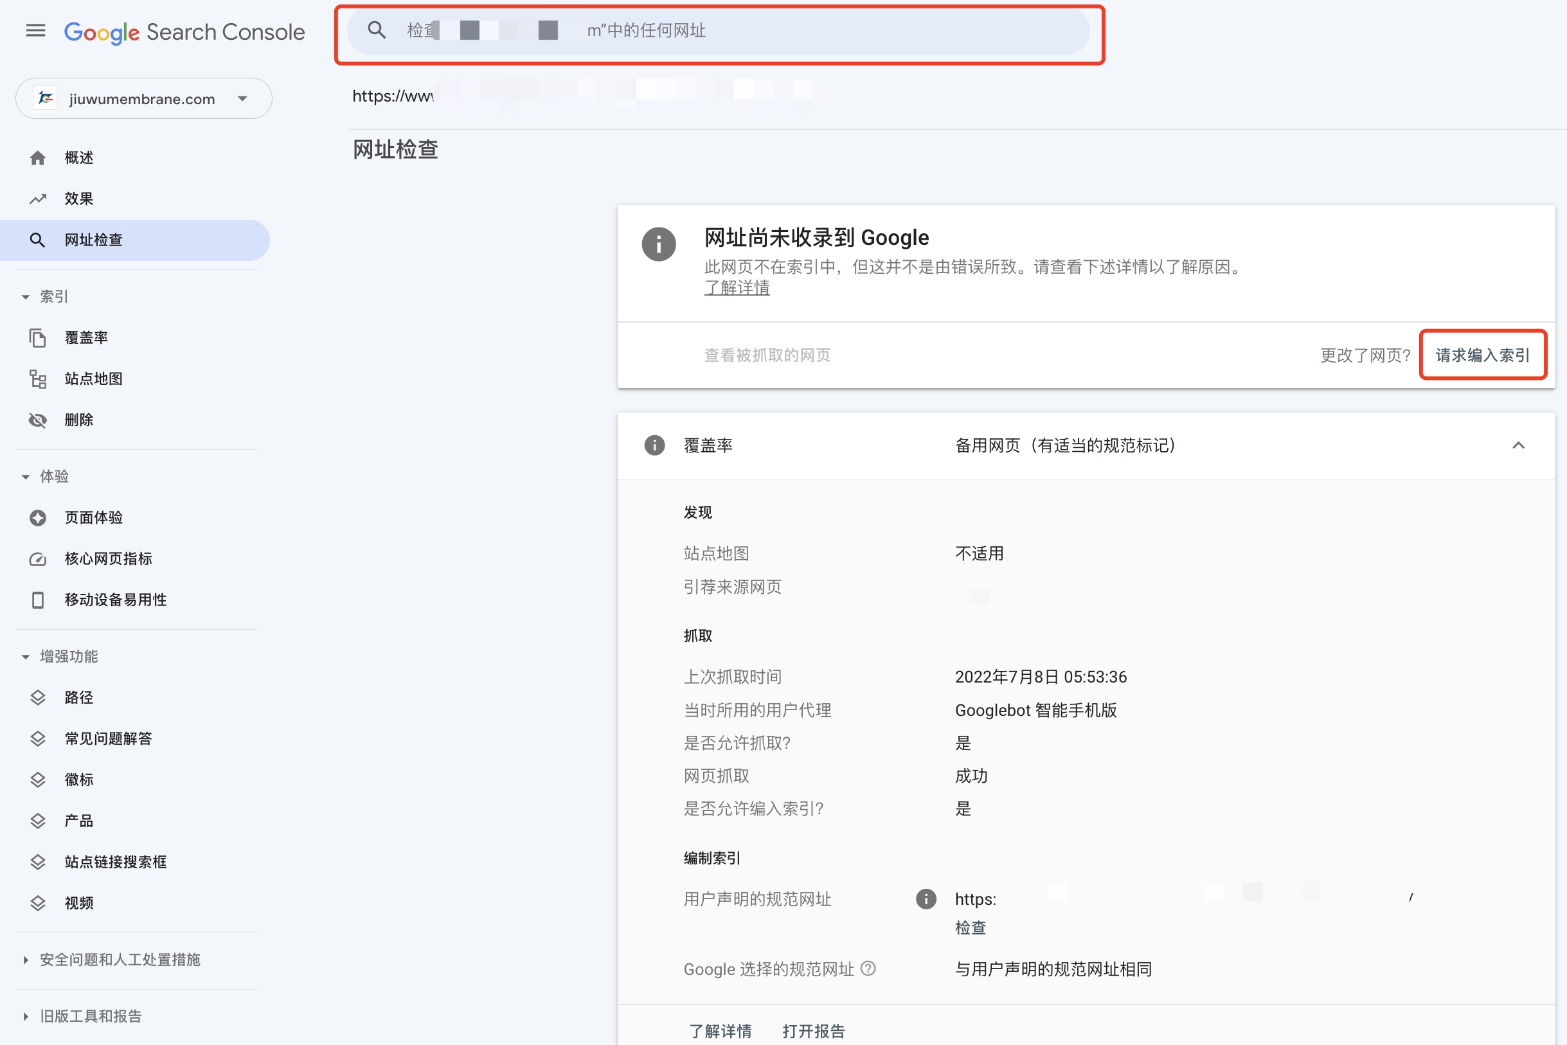Click the 打开报告 button

(x=813, y=1031)
